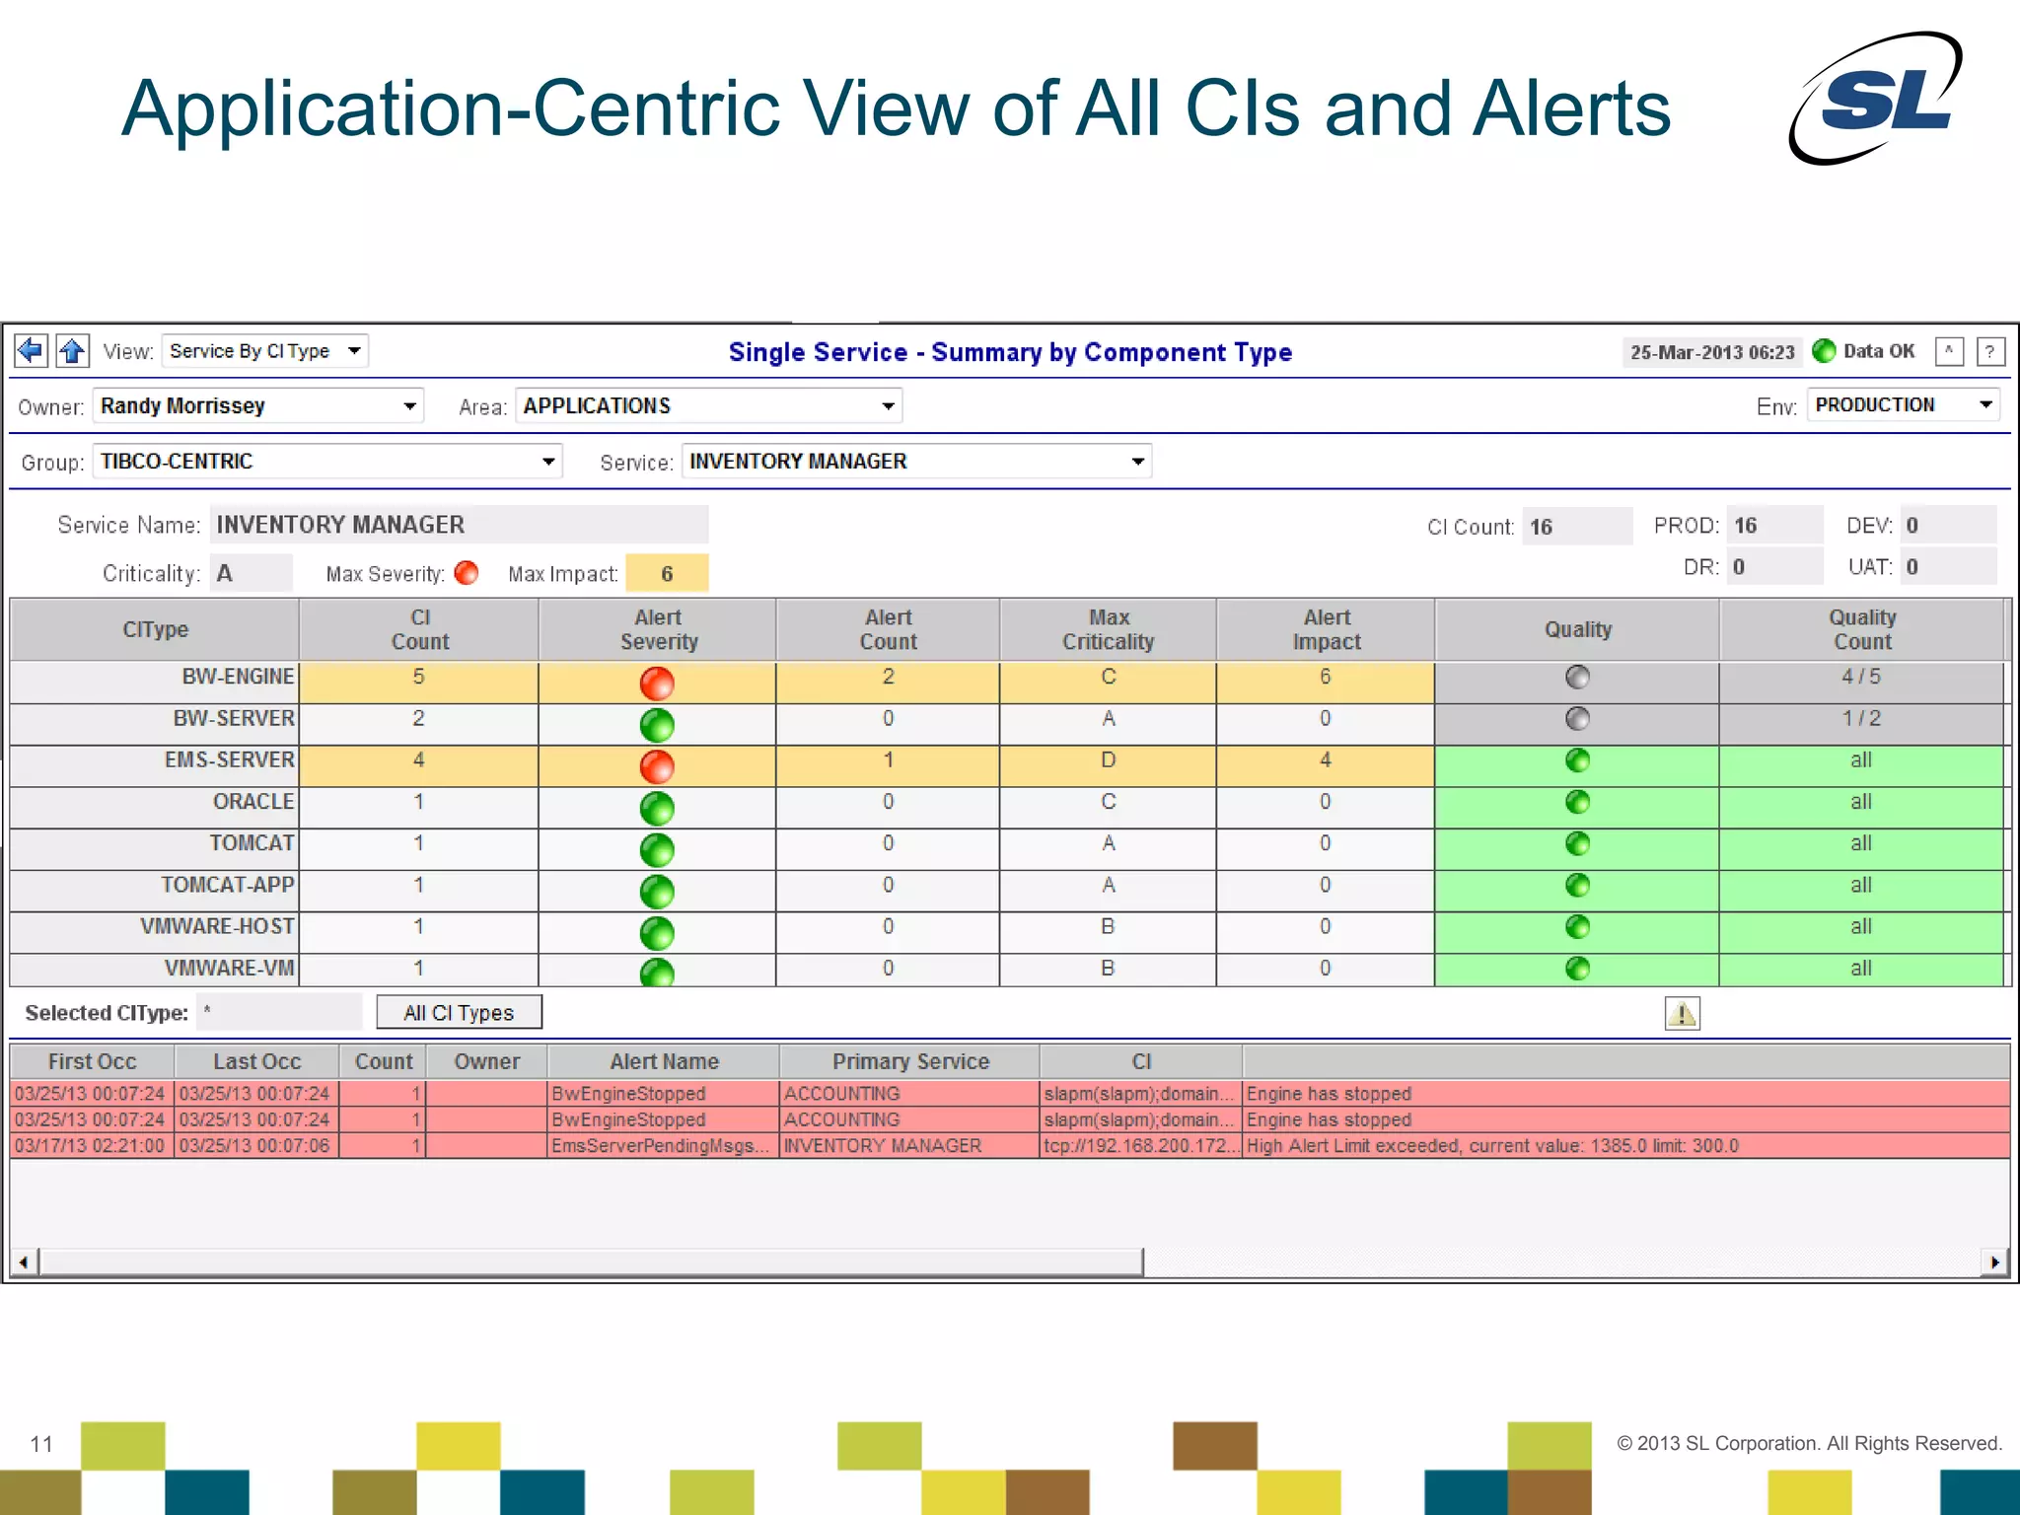
Task: Click the red alert severity icon for BW-ENGINE
Action: (657, 683)
